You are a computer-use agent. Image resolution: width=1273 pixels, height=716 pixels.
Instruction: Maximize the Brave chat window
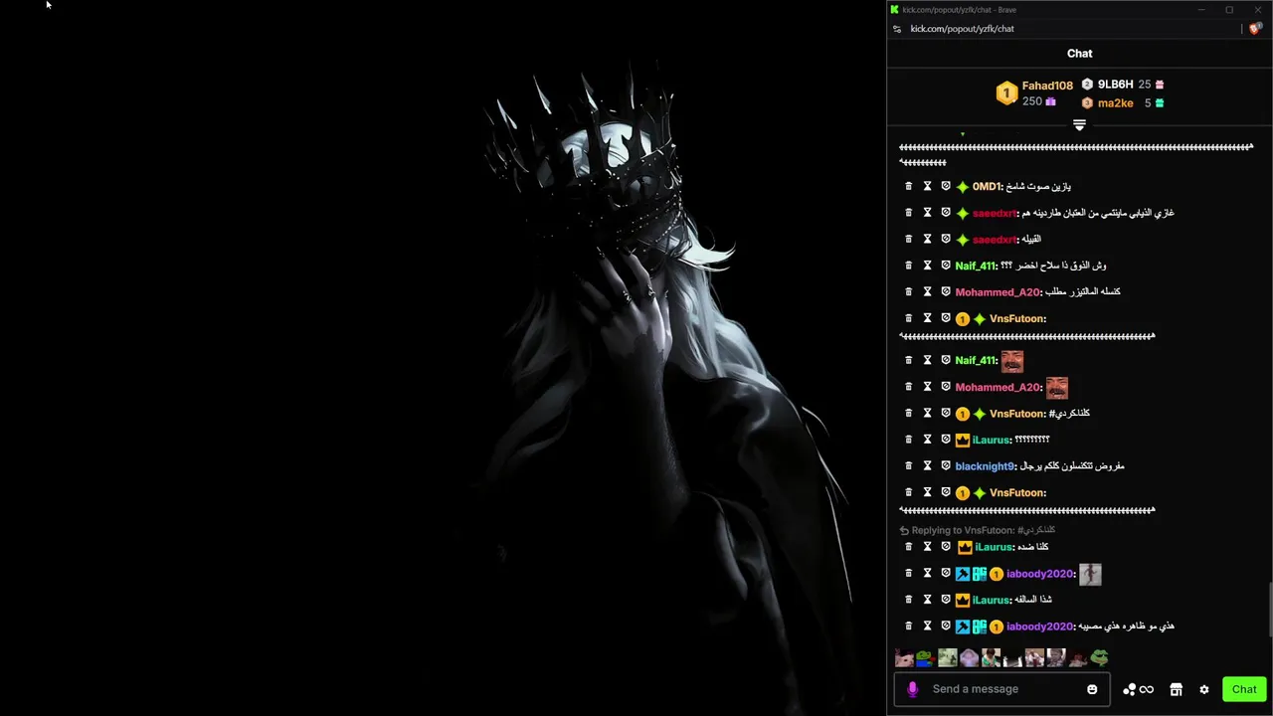1229,10
